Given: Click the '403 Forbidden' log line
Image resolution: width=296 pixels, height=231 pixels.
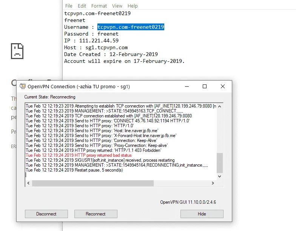Looking at the screenshot, I should coord(94,150).
